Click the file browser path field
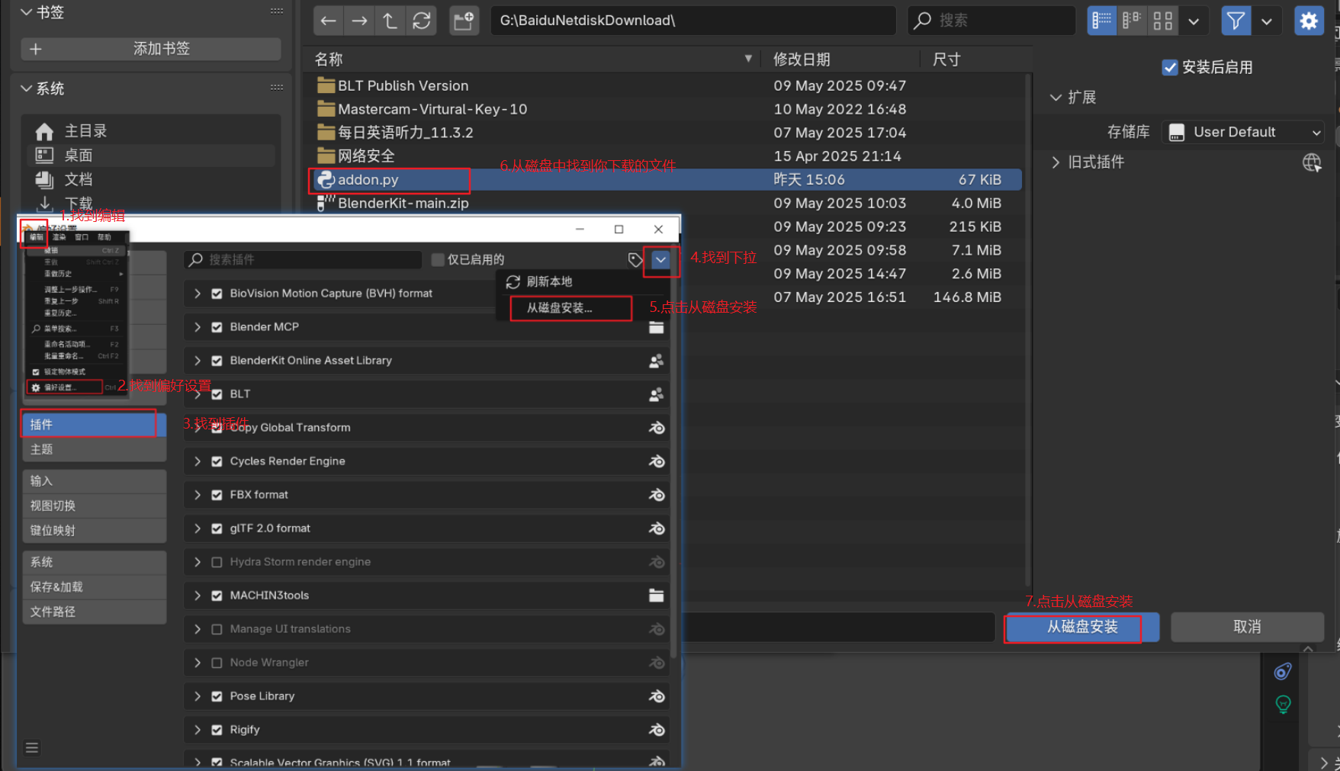The height and width of the screenshot is (771, 1340). [x=692, y=21]
